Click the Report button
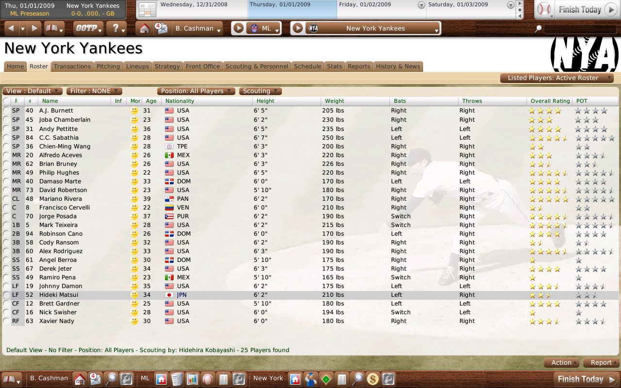The height and width of the screenshot is (388, 621). pyautogui.click(x=602, y=363)
